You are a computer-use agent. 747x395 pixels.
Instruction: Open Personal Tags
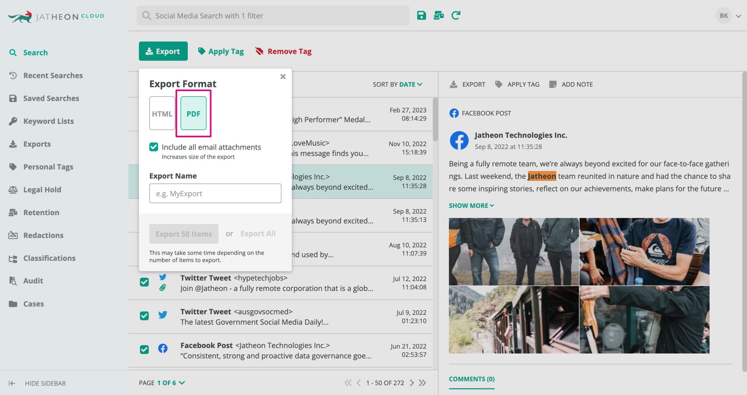point(41,167)
